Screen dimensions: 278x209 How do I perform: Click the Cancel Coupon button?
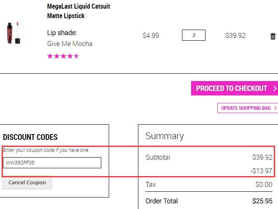click(x=27, y=182)
